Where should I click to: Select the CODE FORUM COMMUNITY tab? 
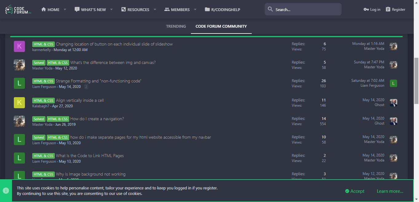[x=221, y=26]
